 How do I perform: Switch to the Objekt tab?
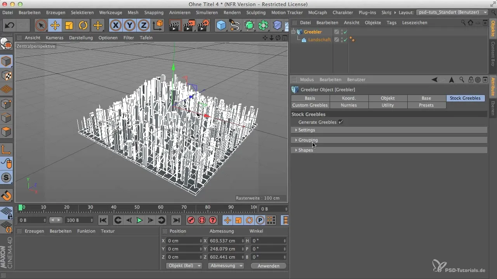(x=388, y=98)
